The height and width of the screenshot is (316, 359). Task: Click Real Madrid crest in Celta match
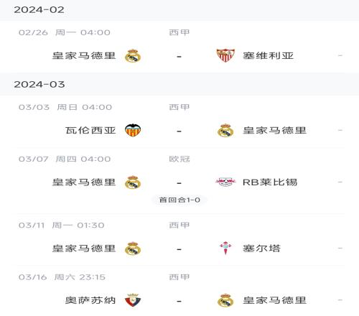[133, 248]
